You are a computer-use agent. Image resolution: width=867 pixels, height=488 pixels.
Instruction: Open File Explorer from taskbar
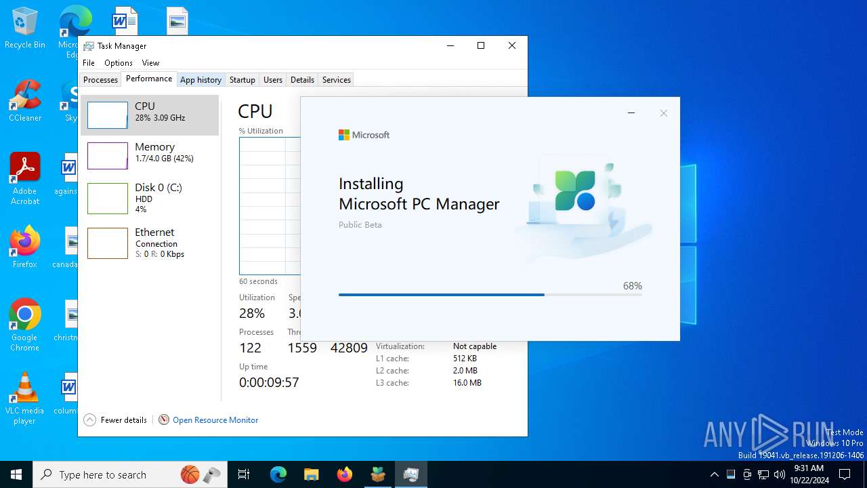click(311, 474)
